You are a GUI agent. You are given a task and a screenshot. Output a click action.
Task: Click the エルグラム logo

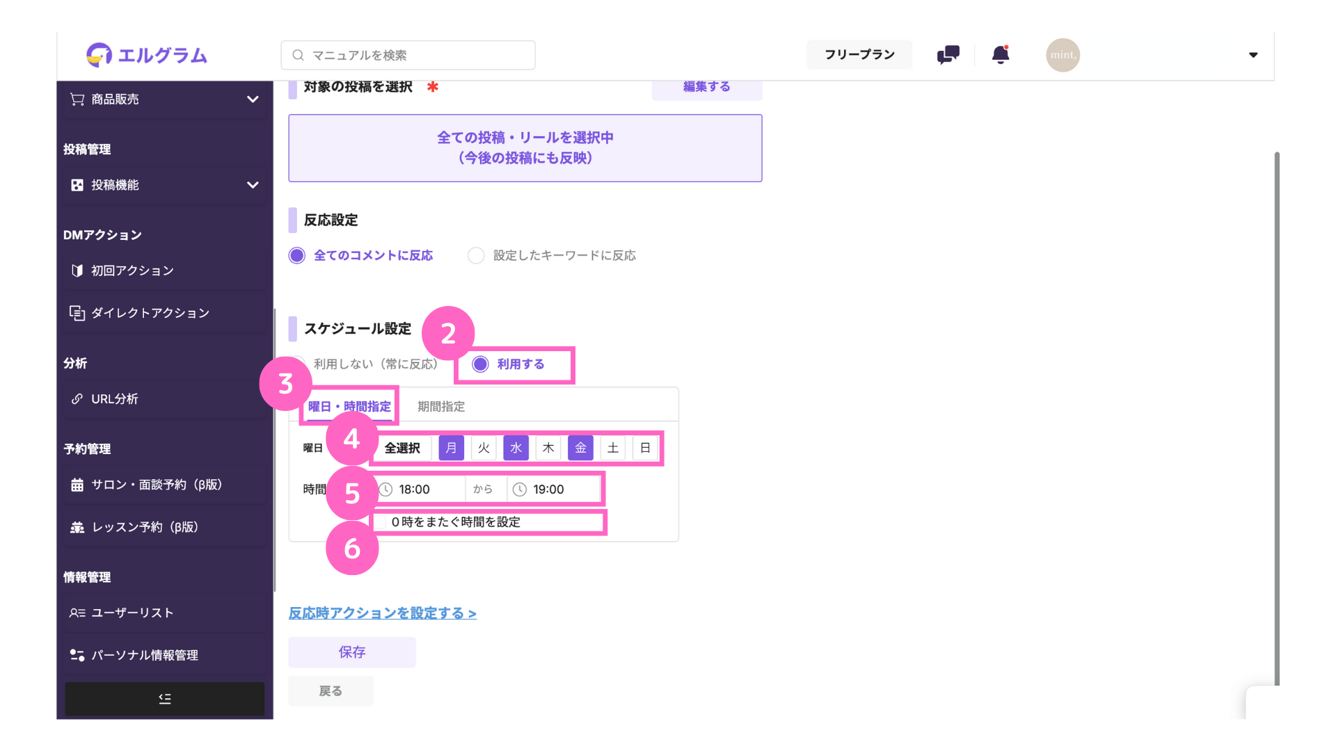coord(147,55)
